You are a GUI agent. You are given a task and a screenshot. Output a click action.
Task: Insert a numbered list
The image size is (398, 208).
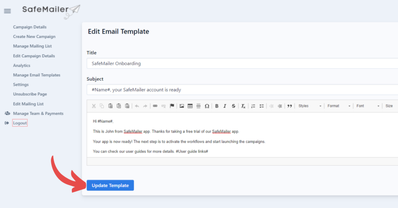(253, 106)
